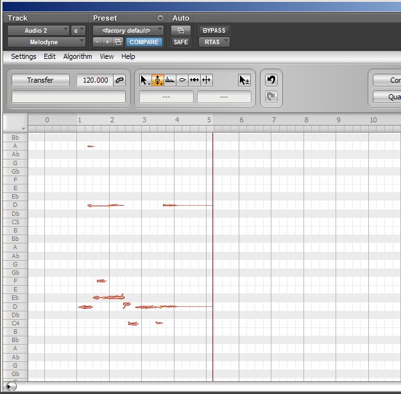Select the first D4 note blob at bar 1
The image size is (401, 394).
85,307
